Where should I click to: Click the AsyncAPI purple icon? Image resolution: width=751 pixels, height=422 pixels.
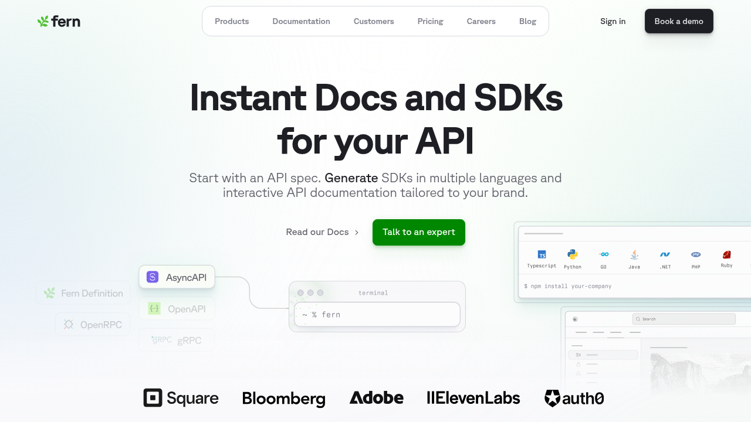tap(153, 277)
